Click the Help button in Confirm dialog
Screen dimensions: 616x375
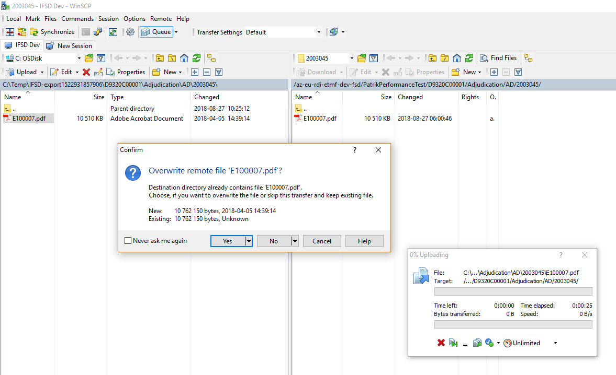click(364, 241)
